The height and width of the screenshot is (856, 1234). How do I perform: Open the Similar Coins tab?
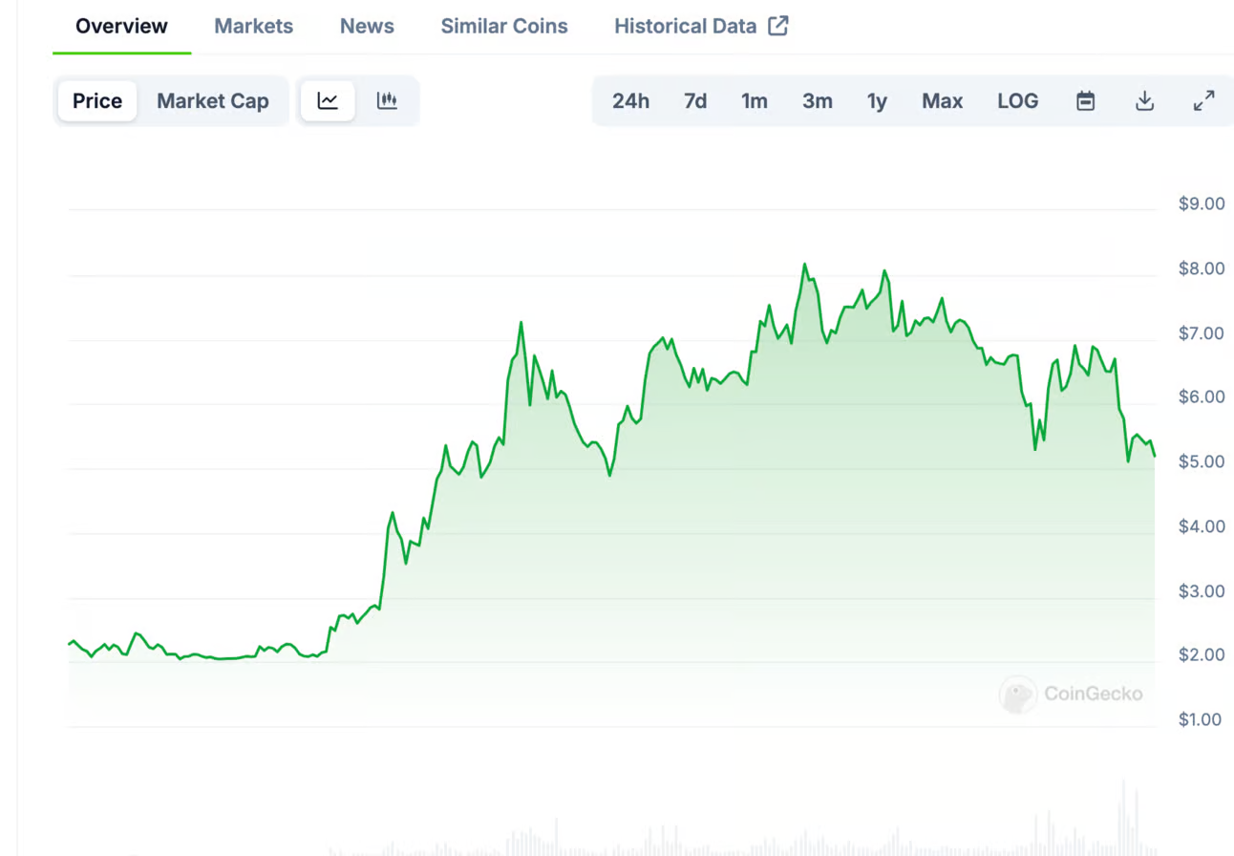click(504, 26)
